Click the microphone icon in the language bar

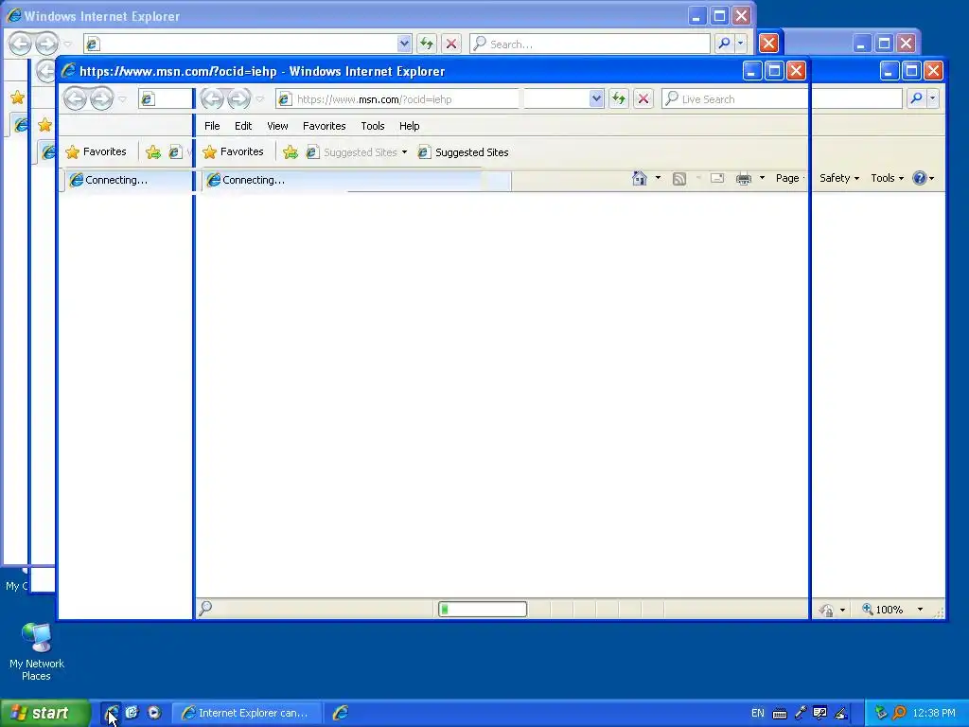point(801,713)
